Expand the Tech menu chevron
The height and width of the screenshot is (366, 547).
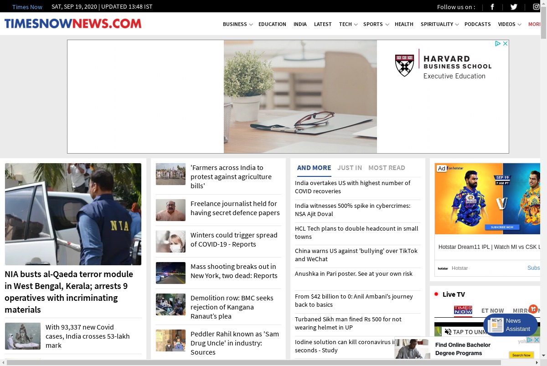pyautogui.click(x=356, y=25)
